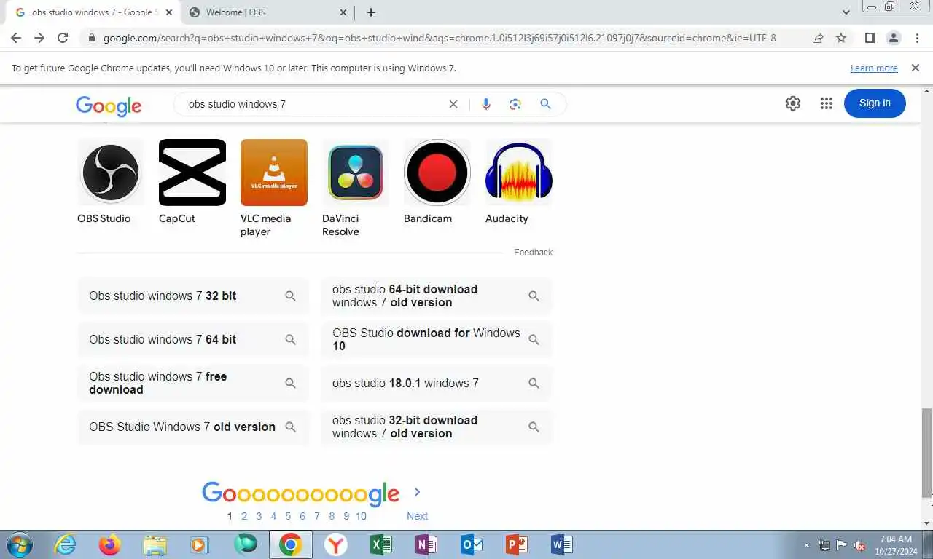Open the tab search dropdown arrow
Viewport: 933px width, 559px height.
coord(846,12)
